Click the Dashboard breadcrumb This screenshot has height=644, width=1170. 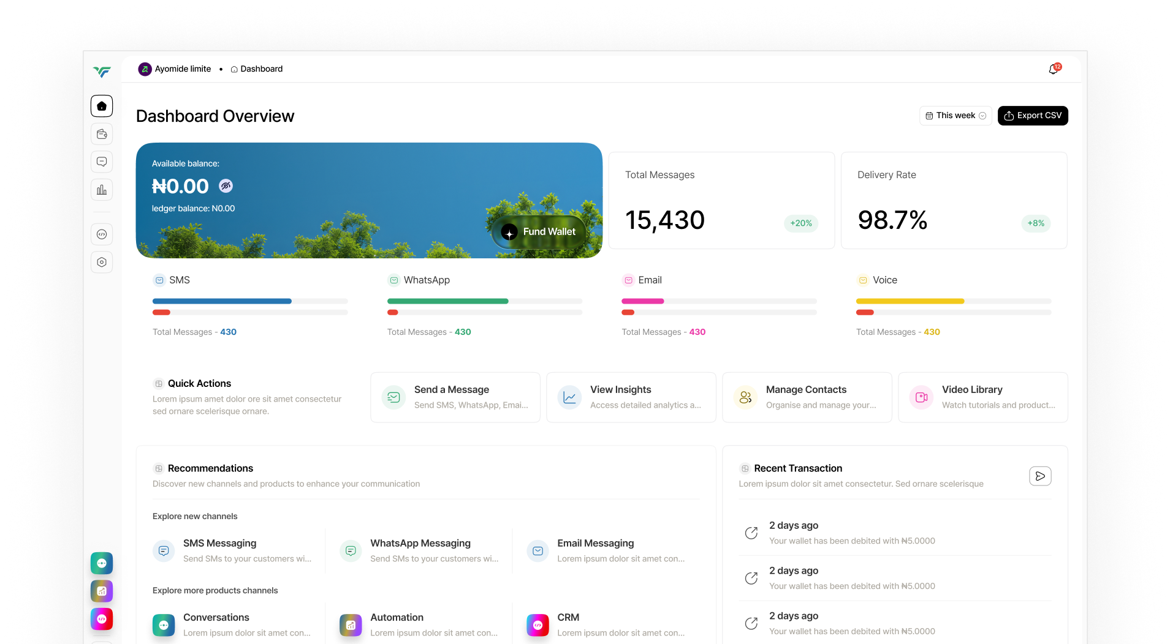[257, 69]
